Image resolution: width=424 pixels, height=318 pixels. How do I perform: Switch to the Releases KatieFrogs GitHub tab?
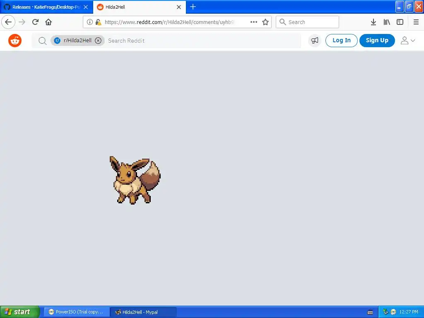click(46, 7)
